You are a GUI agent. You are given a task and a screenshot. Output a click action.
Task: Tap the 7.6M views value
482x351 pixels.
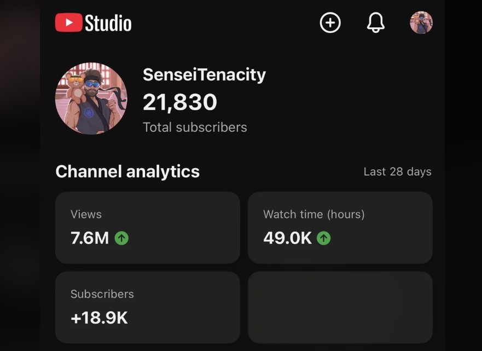90,238
